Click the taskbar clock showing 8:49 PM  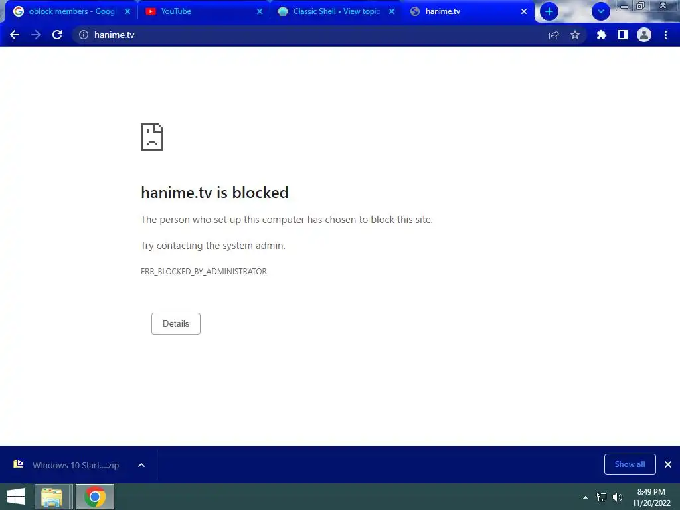click(x=651, y=497)
